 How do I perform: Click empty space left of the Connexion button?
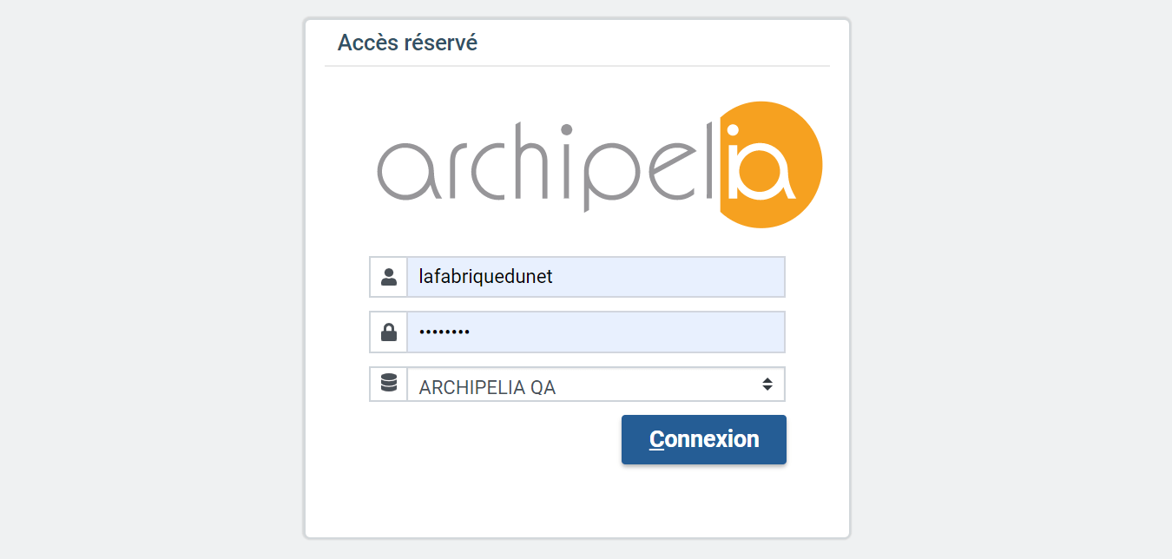pos(486,439)
